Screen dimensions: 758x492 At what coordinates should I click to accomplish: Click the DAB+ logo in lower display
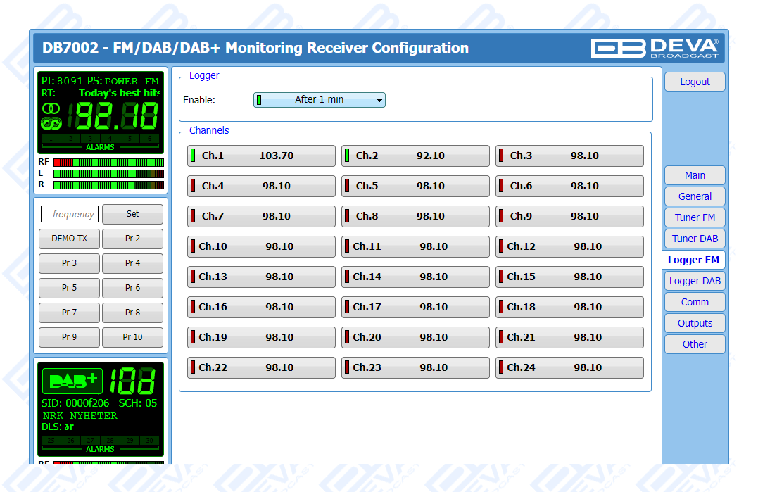pyautogui.click(x=72, y=381)
